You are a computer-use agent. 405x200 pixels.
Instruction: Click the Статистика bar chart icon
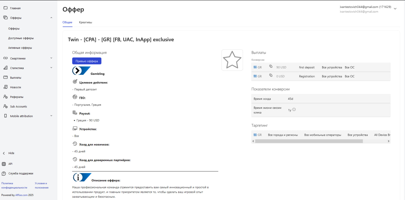tap(5, 68)
